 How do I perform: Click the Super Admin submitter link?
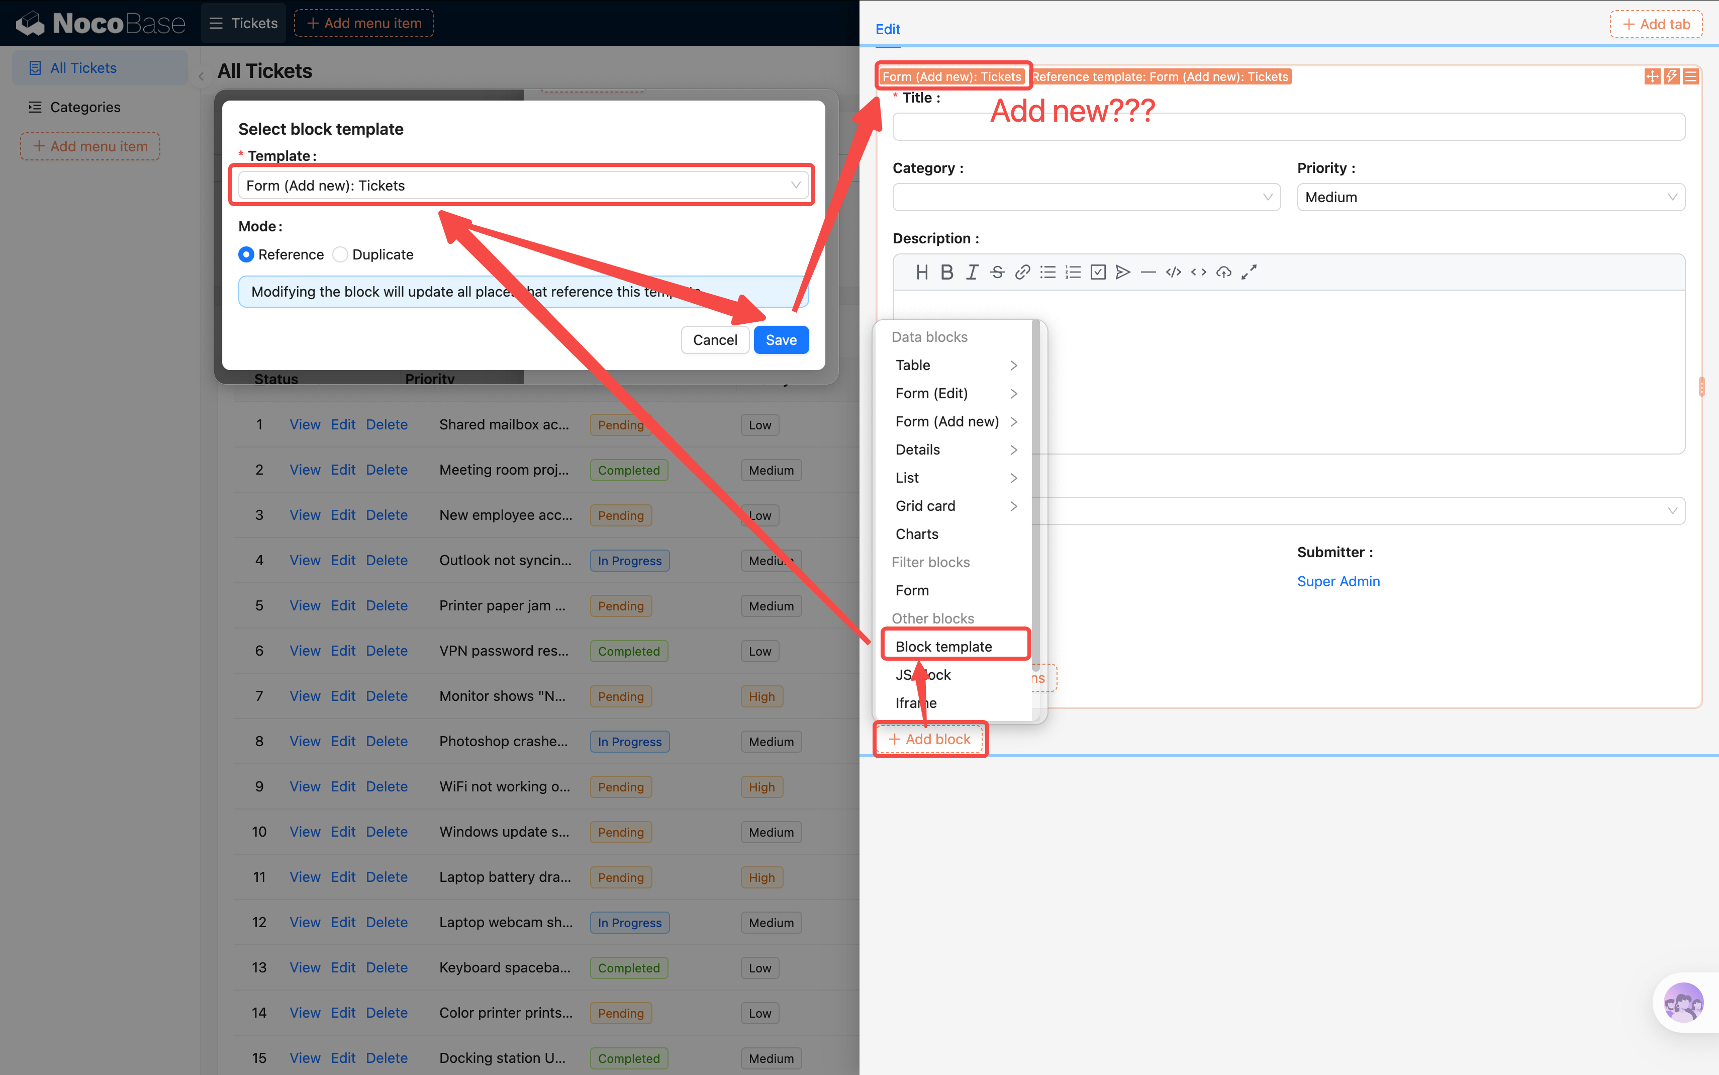tap(1338, 581)
